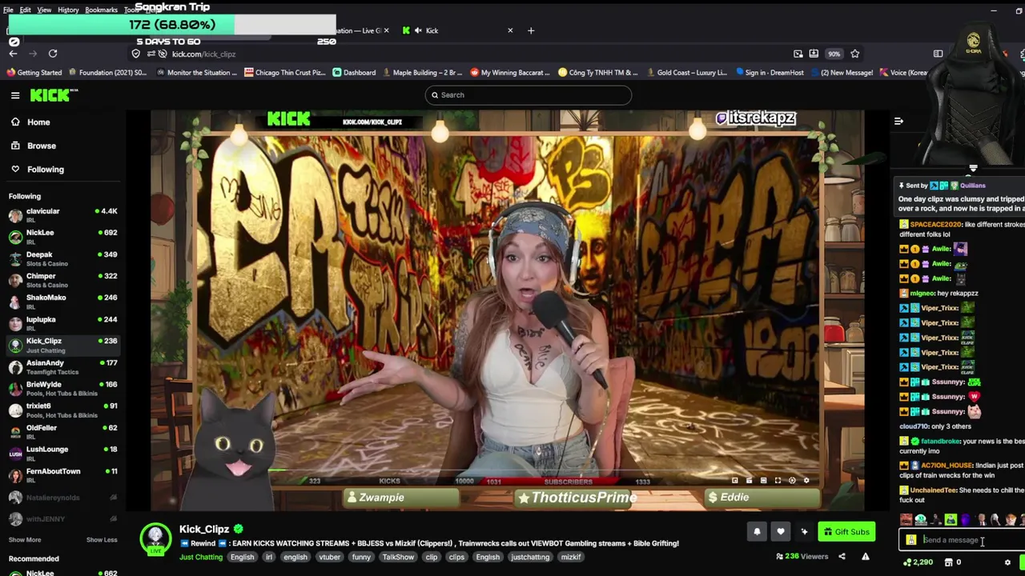Viewport: 1025px width, 576px height.
Task: Open the shop icon next to 0
Action: click(x=948, y=562)
